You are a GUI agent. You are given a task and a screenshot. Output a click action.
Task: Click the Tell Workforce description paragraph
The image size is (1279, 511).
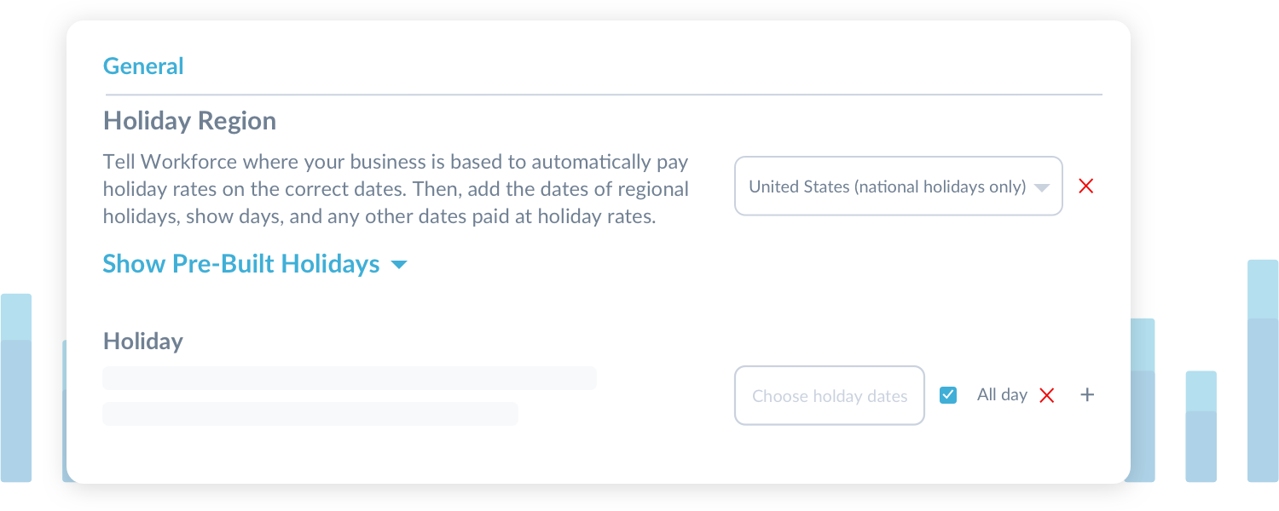pyautogui.click(x=396, y=189)
